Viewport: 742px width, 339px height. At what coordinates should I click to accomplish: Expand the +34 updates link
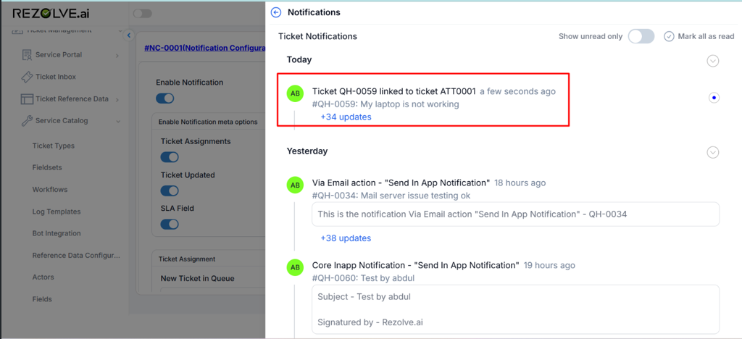coord(346,117)
